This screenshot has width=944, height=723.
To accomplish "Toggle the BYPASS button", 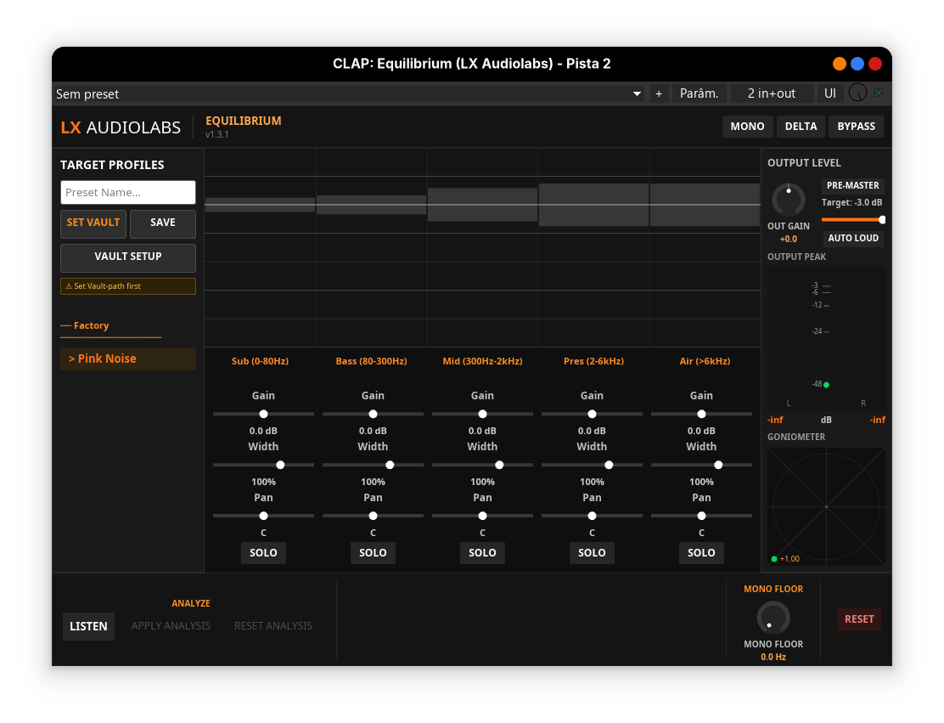I will click(856, 127).
